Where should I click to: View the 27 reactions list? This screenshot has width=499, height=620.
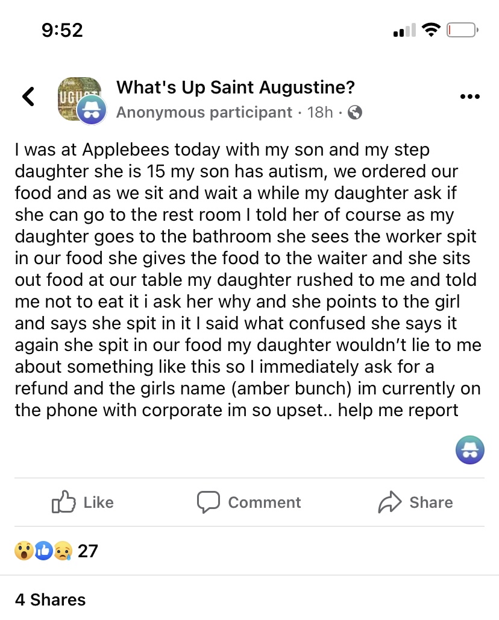point(87,551)
